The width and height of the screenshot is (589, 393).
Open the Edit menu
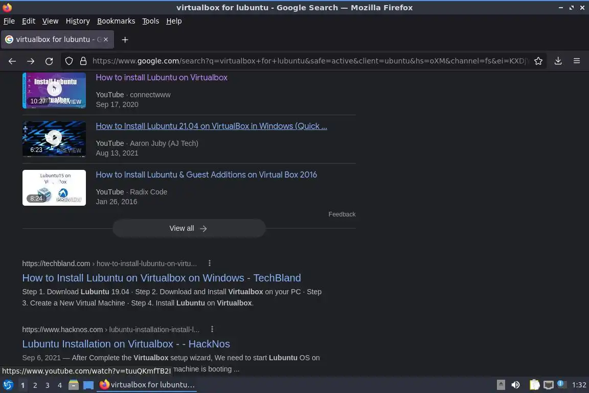click(x=29, y=21)
